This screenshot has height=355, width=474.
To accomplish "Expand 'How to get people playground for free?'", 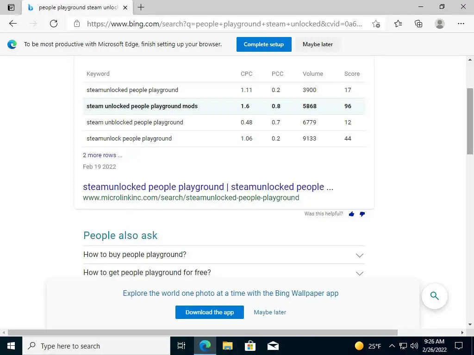I will point(224,273).
